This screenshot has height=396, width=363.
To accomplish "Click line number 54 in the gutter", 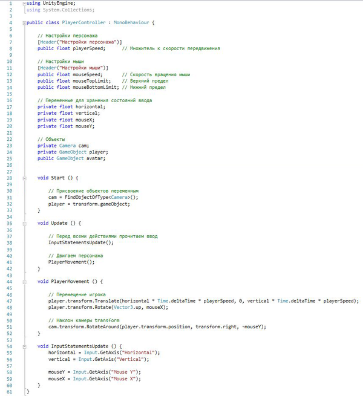I will point(10,346).
